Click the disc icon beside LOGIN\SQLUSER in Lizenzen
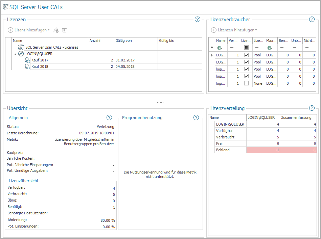This screenshot has height=239, width=321. pos(21,54)
